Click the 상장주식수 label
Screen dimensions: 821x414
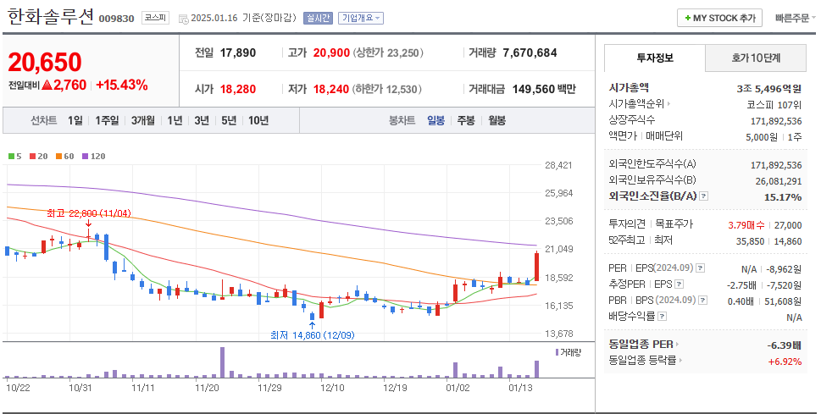(631, 120)
